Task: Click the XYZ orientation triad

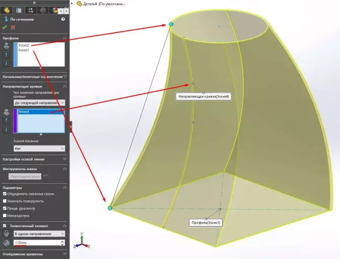Action: click(x=82, y=241)
